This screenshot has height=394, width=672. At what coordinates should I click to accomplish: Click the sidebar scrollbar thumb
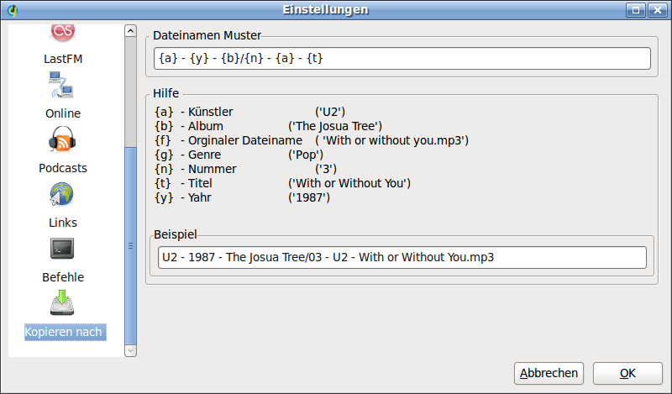(131, 245)
